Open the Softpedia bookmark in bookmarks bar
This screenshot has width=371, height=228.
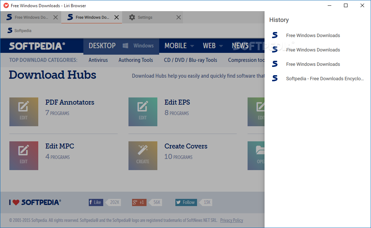[19, 31]
